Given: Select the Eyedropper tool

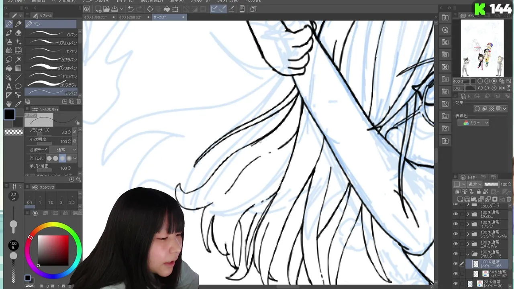Looking at the screenshot, I should pos(18,104).
